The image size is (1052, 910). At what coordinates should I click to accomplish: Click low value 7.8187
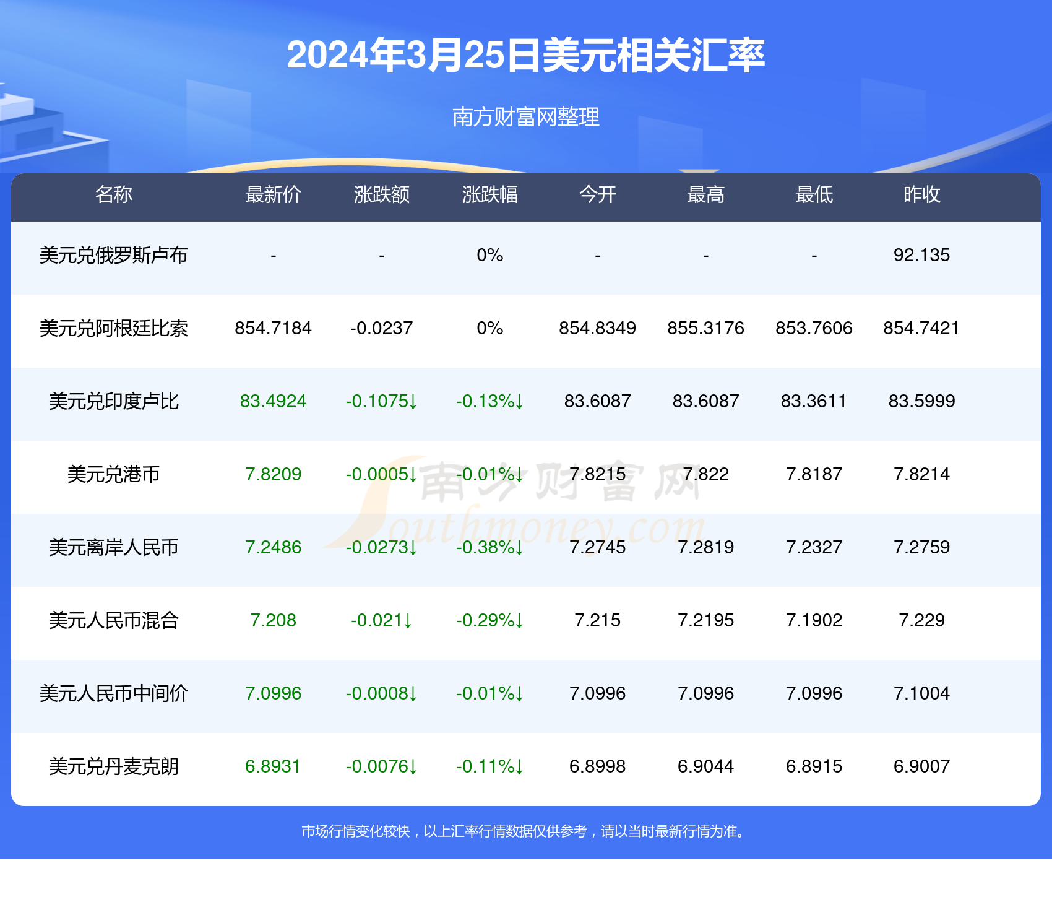coord(814,474)
